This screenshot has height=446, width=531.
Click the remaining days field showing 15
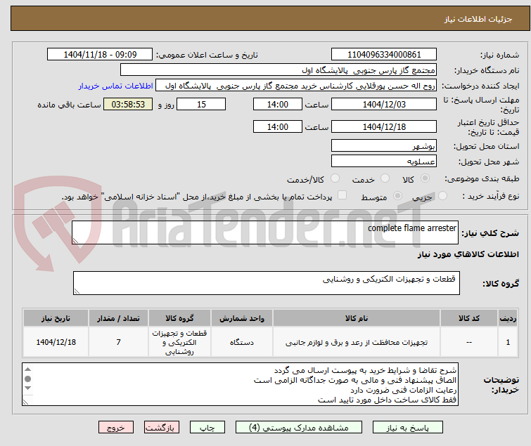(x=201, y=104)
